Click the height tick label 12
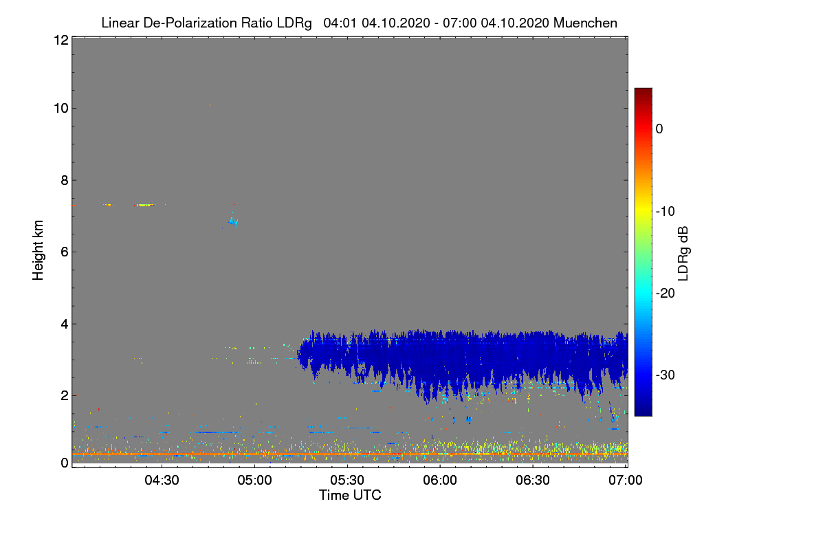The height and width of the screenshot is (550, 825). pos(60,40)
